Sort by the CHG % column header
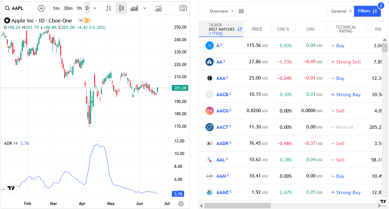 point(283,29)
